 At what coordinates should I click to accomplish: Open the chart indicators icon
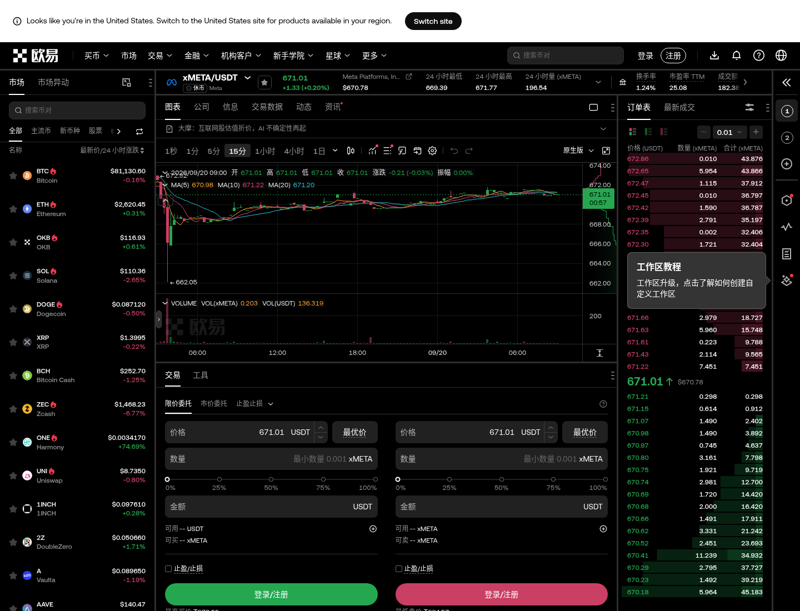[x=372, y=151]
